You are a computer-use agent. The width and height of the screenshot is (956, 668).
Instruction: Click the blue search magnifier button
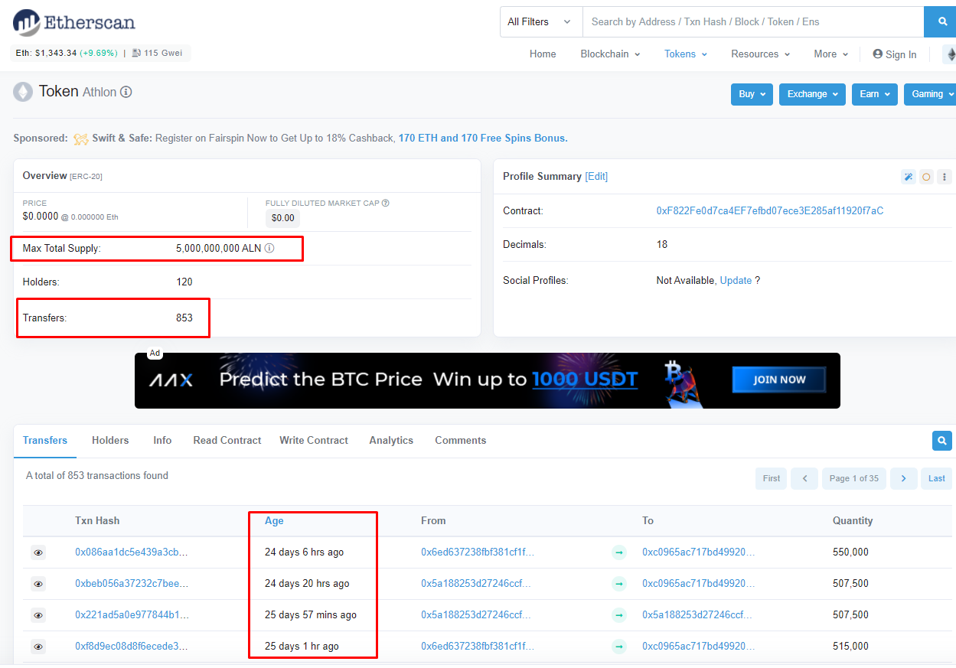[x=941, y=21]
